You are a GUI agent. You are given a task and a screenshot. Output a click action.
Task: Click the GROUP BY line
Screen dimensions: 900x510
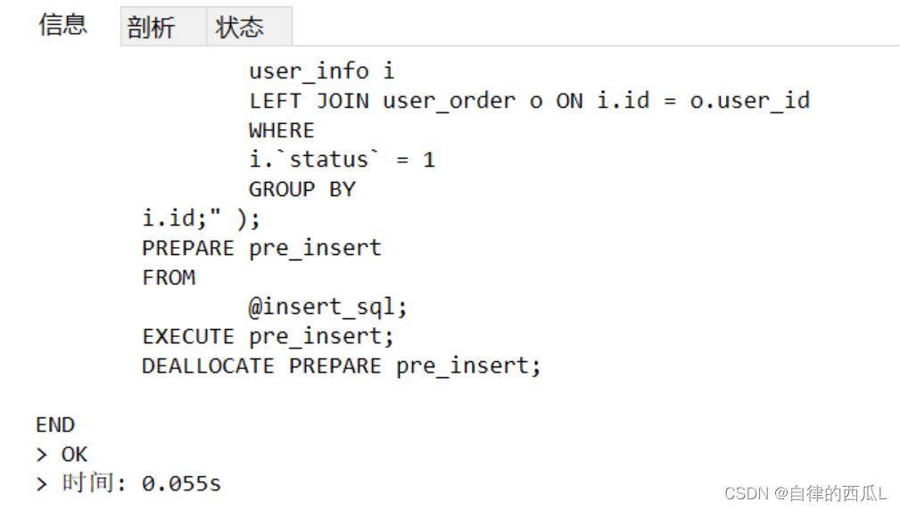tap(301, 189)
